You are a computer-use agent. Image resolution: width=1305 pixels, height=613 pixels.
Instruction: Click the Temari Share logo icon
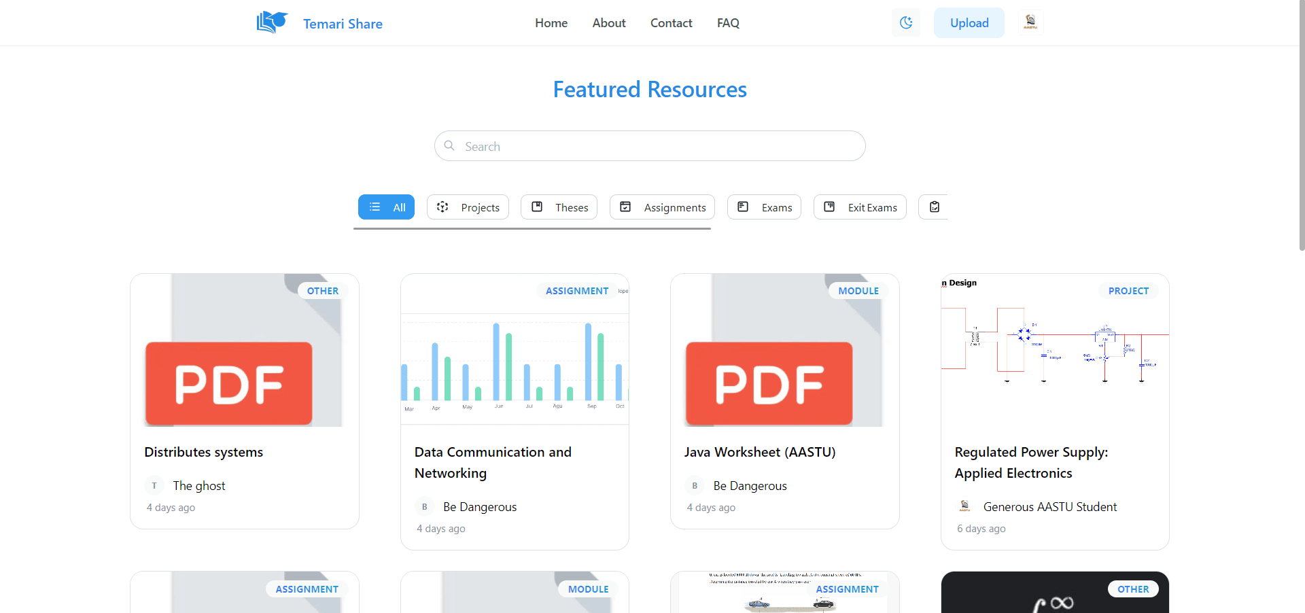tap(272, 22)
